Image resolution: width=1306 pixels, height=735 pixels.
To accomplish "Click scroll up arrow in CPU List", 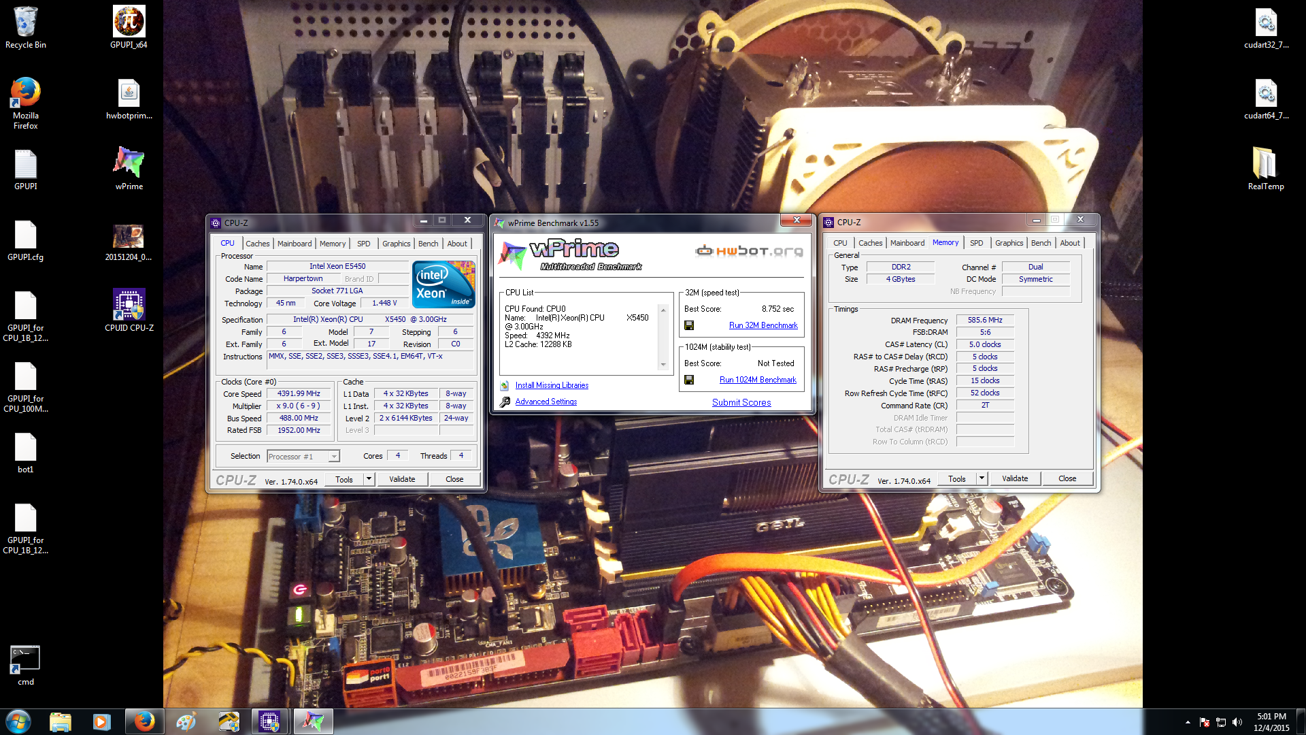I will point(663,310).
